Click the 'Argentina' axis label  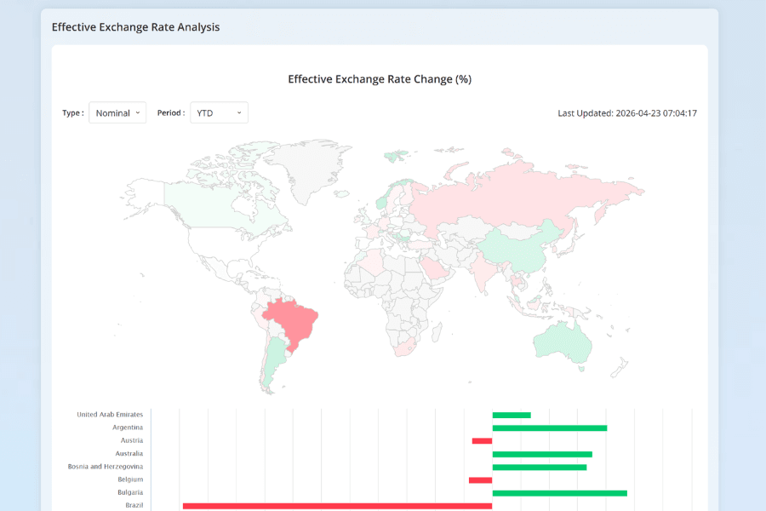(128, 428)
